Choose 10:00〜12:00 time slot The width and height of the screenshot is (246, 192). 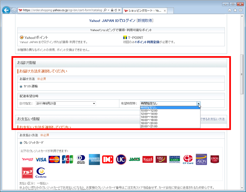(170, 111)
